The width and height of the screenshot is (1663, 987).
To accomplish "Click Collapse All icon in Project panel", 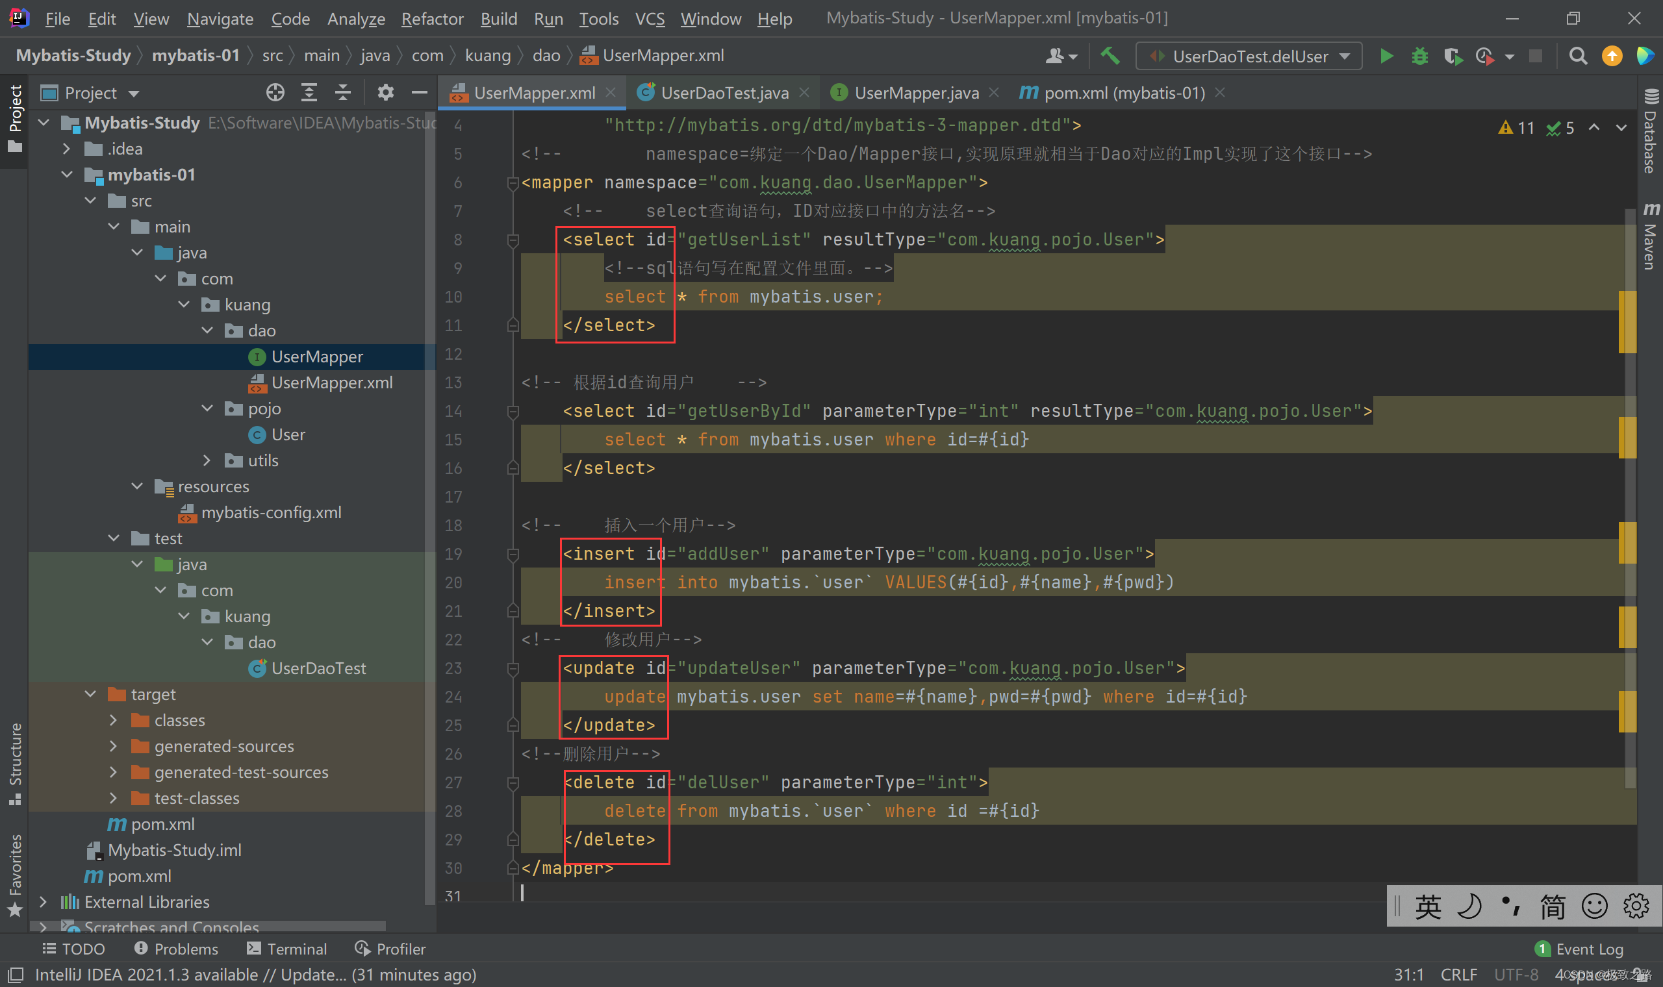I will tap(342, 92).
